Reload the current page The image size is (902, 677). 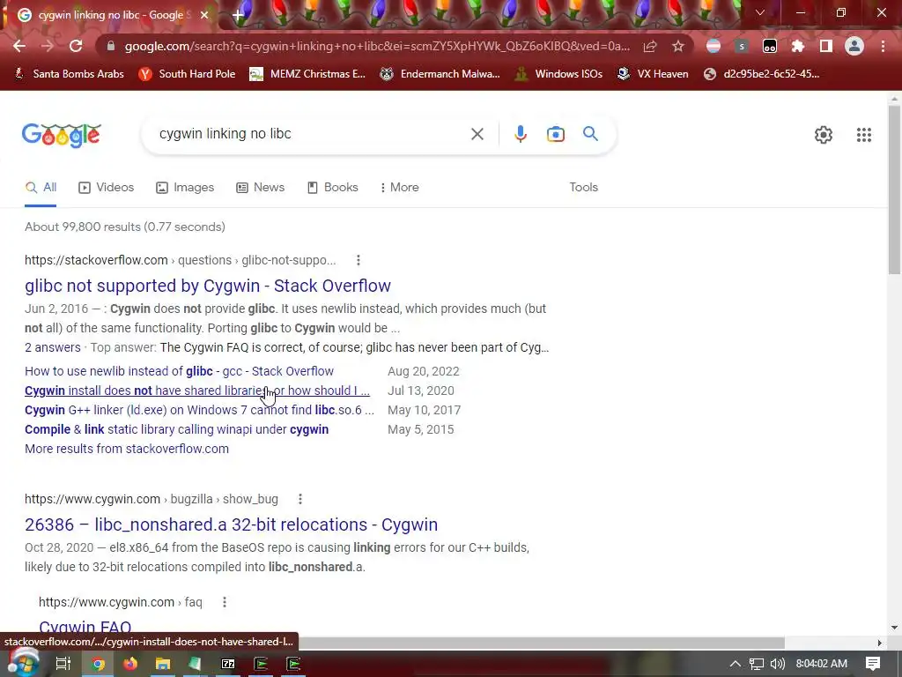click(x=76, y=46)
